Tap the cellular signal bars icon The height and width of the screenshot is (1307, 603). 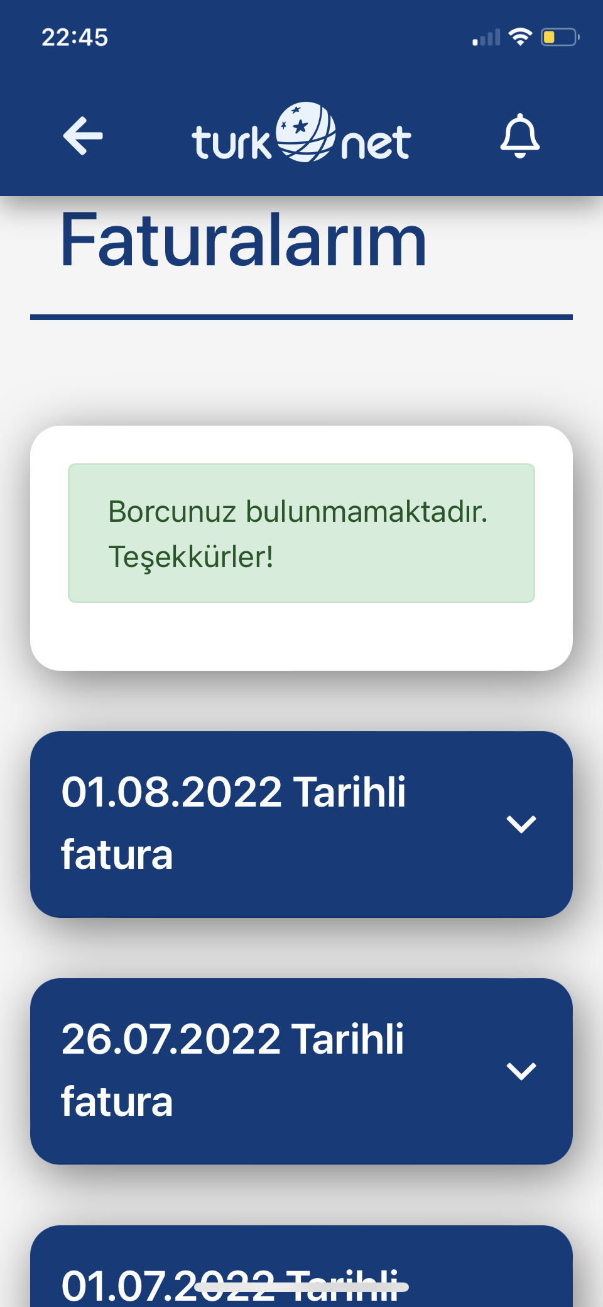click(486, 38)
